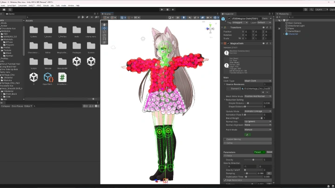The height and width of the screenshot is (188, 335).
Task: Adjust the Blend Weight slider
Action: click(254, 118)
